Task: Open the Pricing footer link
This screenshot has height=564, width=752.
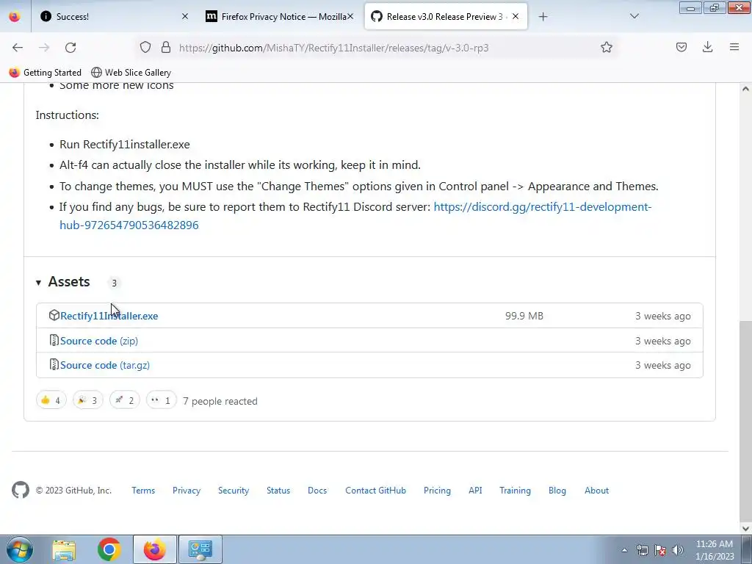Action: tap(437, 491)
